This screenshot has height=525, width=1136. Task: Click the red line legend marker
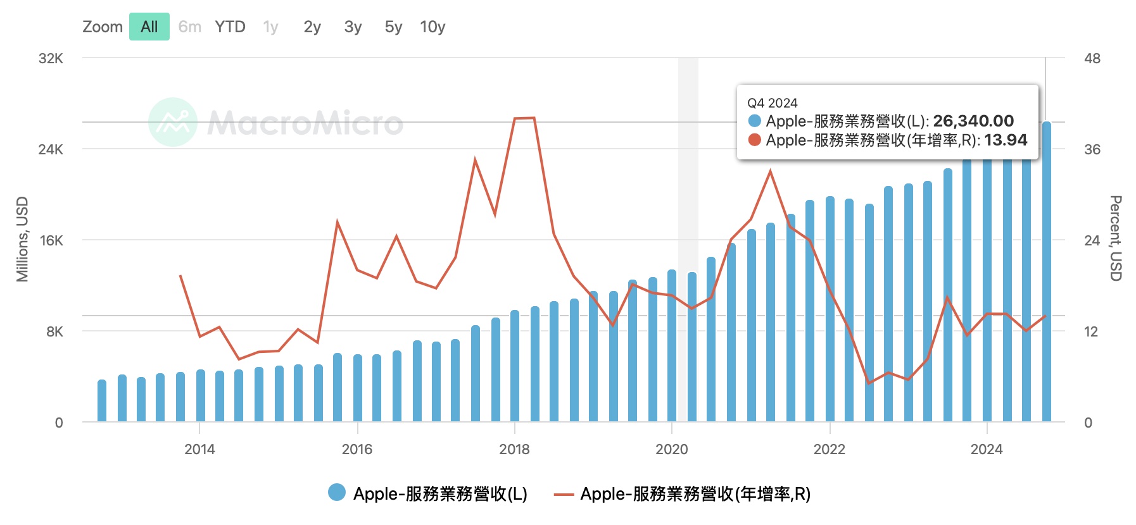click(x=564, y=494)
